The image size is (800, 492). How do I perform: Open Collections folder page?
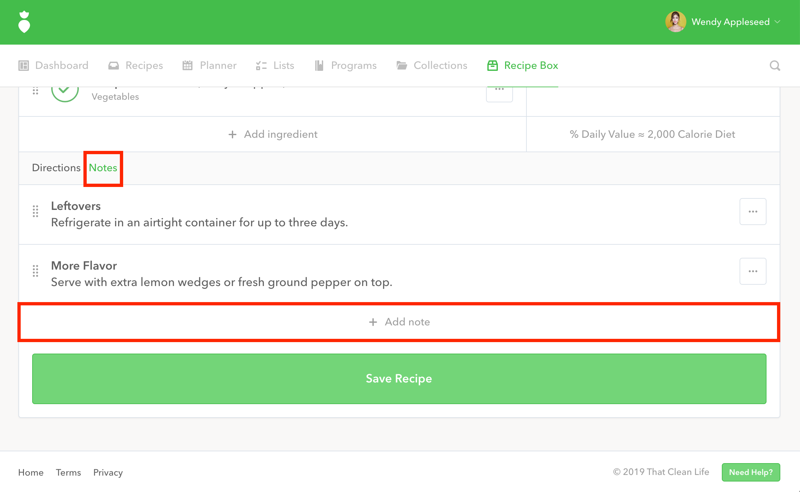click(432, 66)
